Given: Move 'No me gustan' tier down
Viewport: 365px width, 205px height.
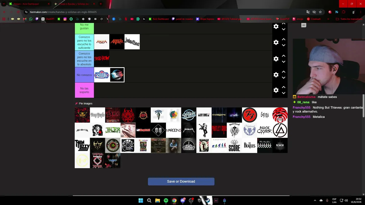Looking at the screenshot, I should pos(284,29).
